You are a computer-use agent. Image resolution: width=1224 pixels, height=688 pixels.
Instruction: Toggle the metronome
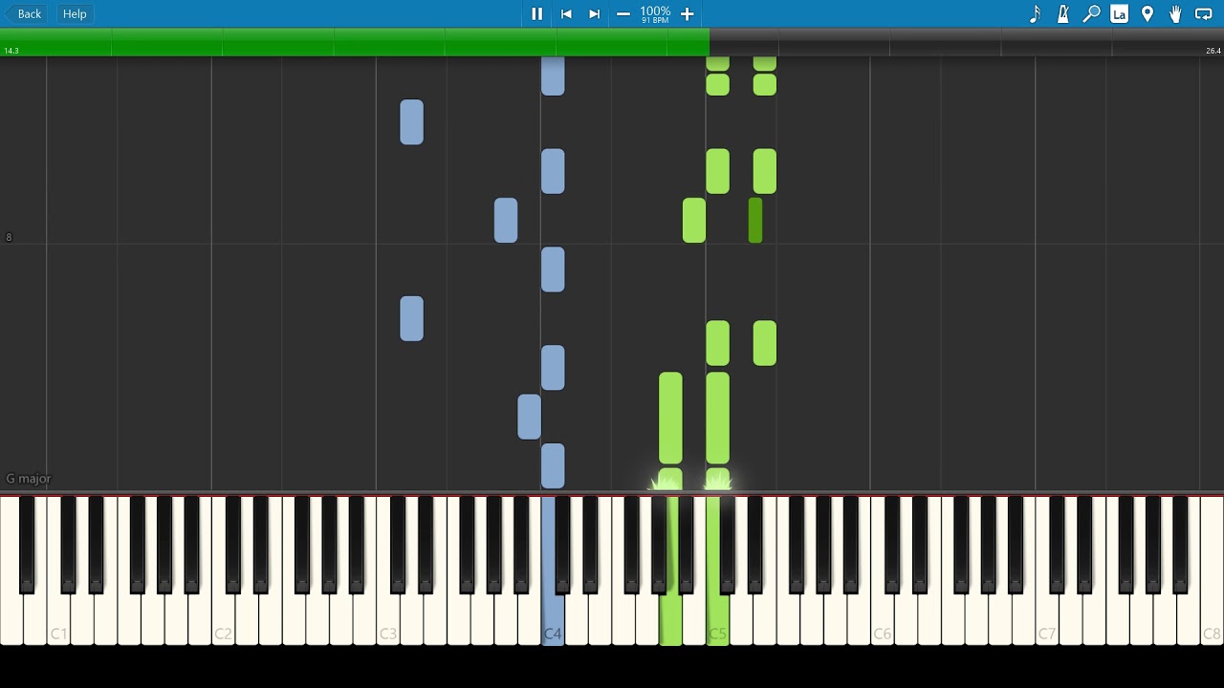coord(1062,13)
